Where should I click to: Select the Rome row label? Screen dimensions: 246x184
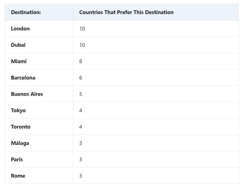[18, 176]
